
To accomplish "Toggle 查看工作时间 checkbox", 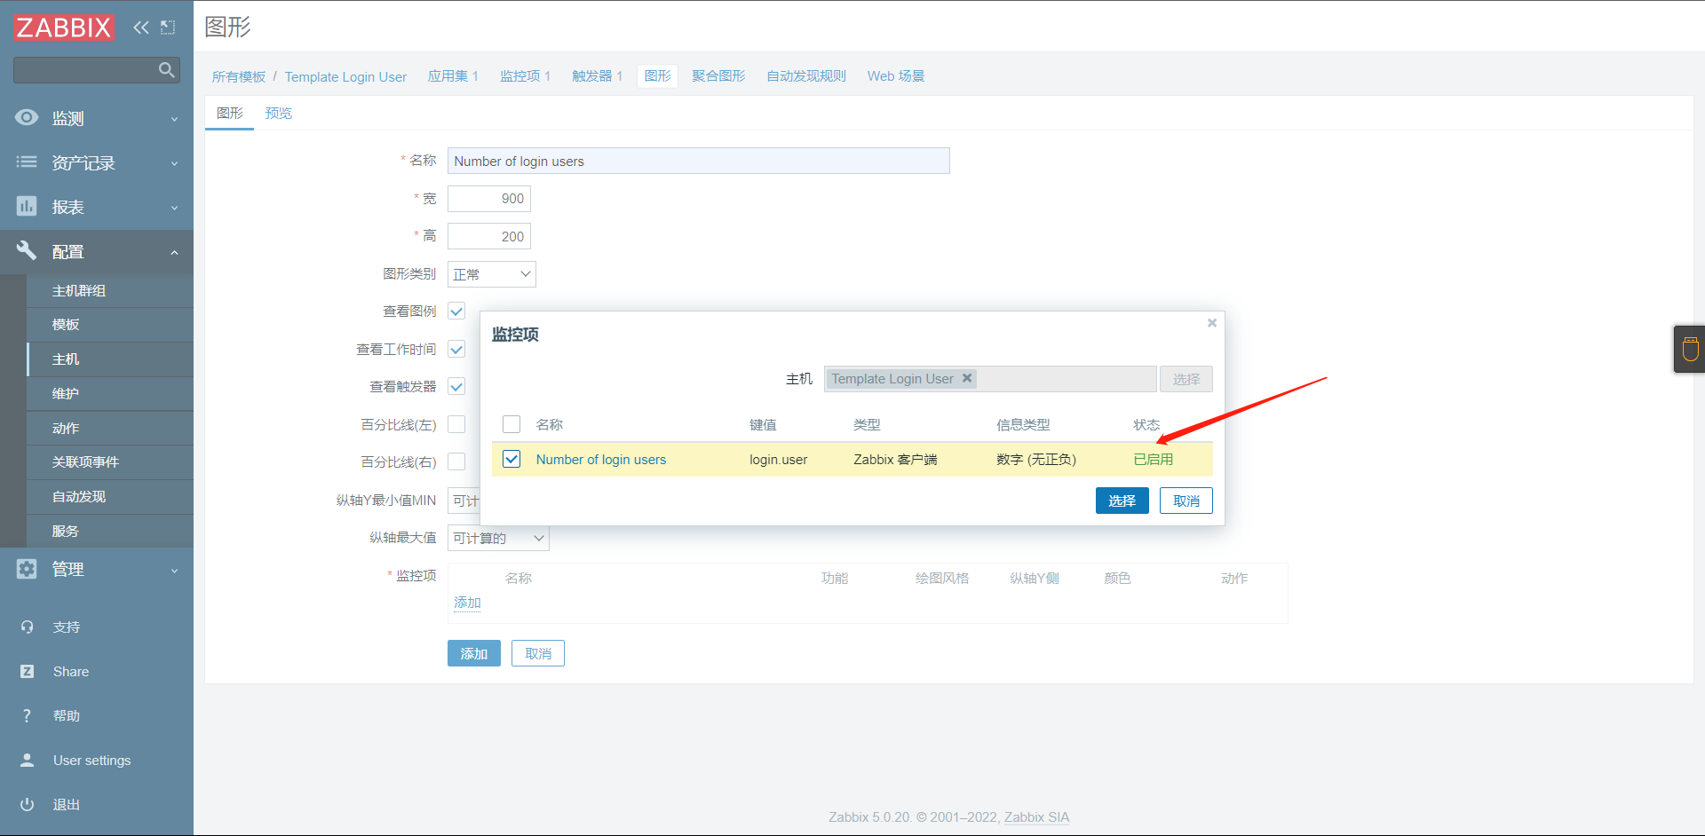I will point(456,349).
